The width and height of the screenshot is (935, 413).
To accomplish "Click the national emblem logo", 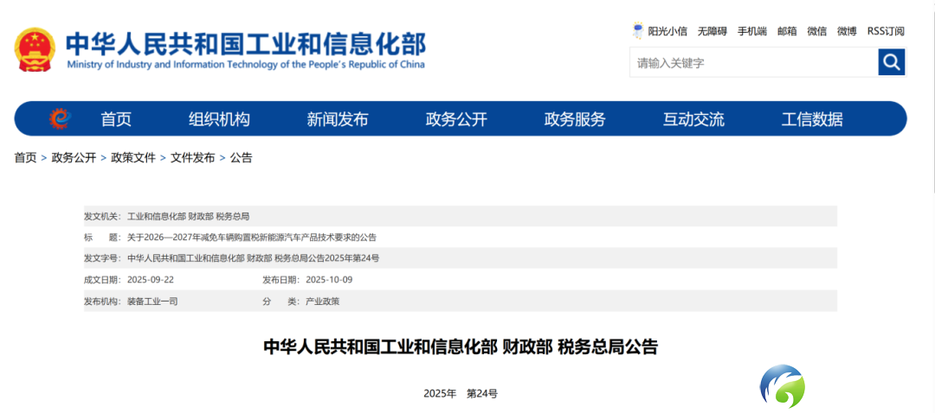I will 35,49.
